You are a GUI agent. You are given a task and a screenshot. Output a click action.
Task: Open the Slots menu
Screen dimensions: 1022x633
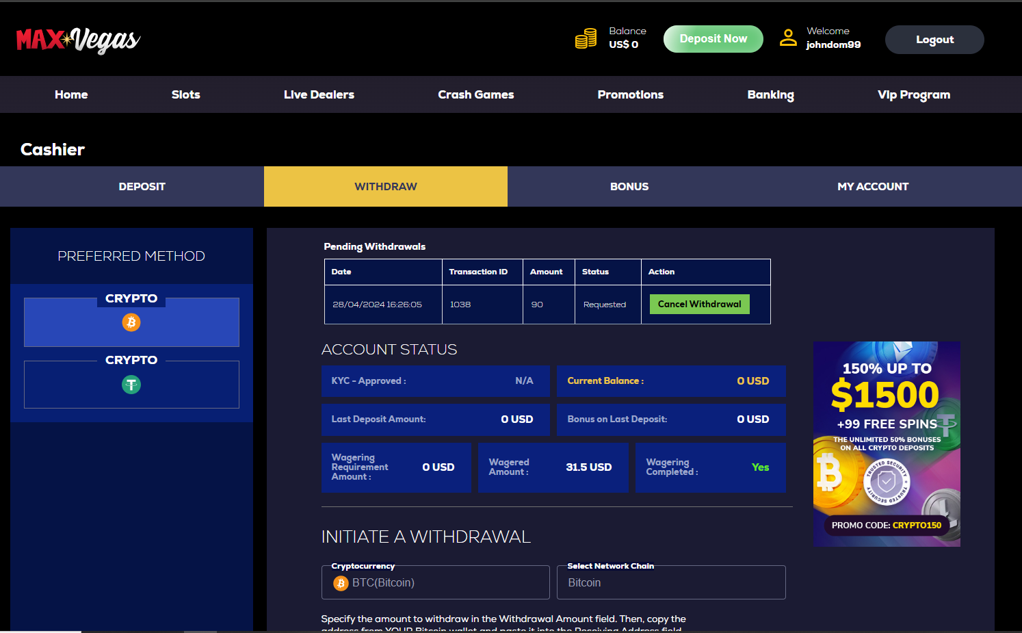pyautogui.click(x=185, y=94)
